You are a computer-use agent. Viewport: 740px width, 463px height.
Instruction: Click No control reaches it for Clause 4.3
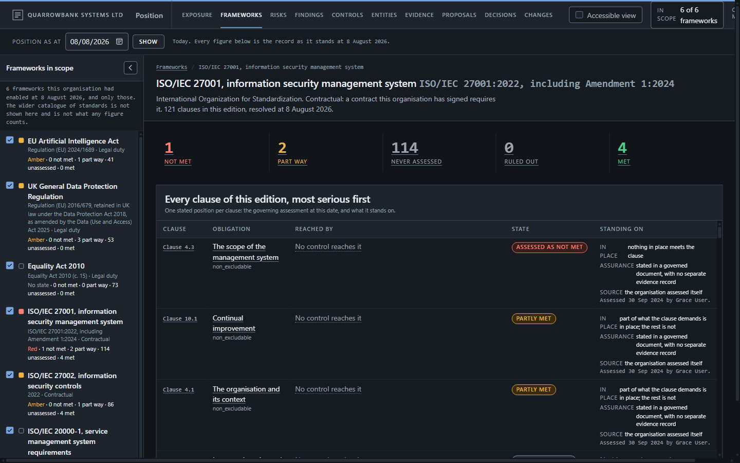click(328, 247)
